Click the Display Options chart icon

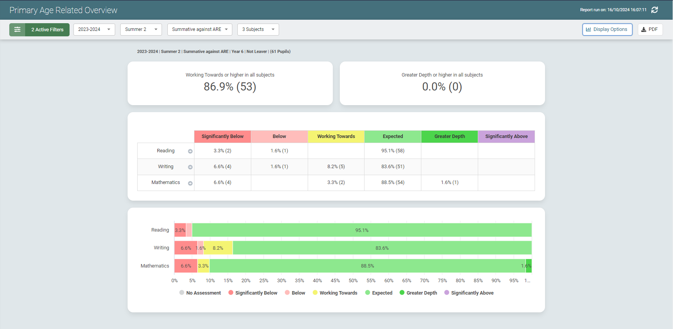(x=588, y=29)
